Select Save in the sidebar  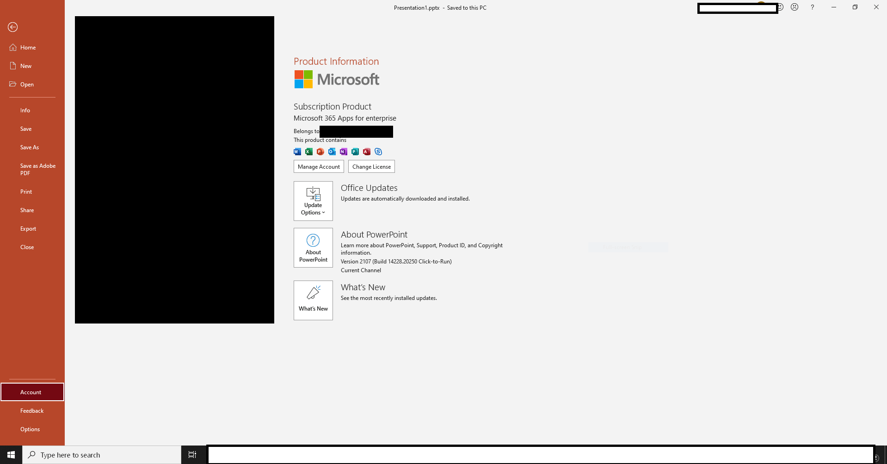pyautogui.click(x=26, y=129)
